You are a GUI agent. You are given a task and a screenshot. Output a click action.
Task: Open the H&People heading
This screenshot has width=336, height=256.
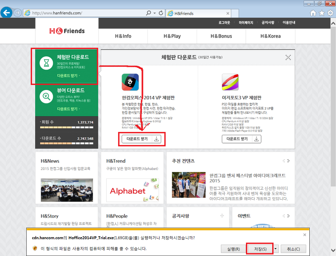point(117,216)
